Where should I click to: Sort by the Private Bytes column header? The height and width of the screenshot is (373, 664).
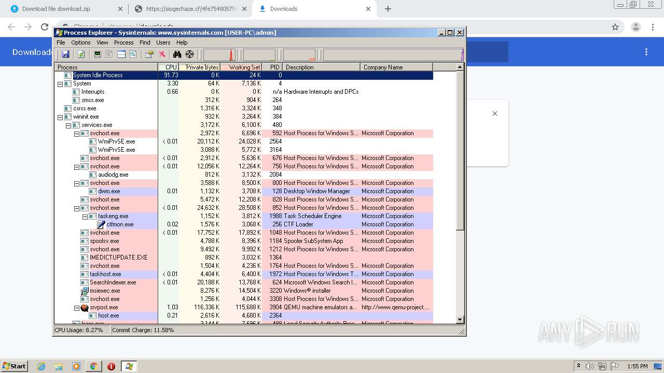tap(200, 67)
